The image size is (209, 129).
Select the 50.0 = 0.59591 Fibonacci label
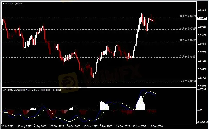188,28
